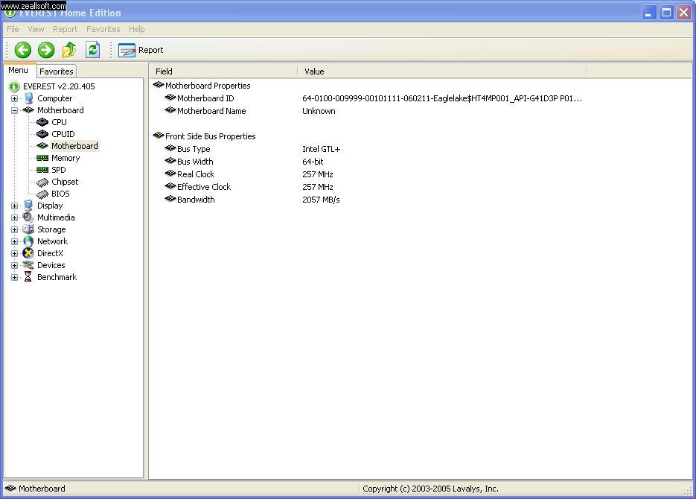Screen dimensions: 696x499
Task: Open the View menu
Action: pyautogui.click(x=36, y=29)
